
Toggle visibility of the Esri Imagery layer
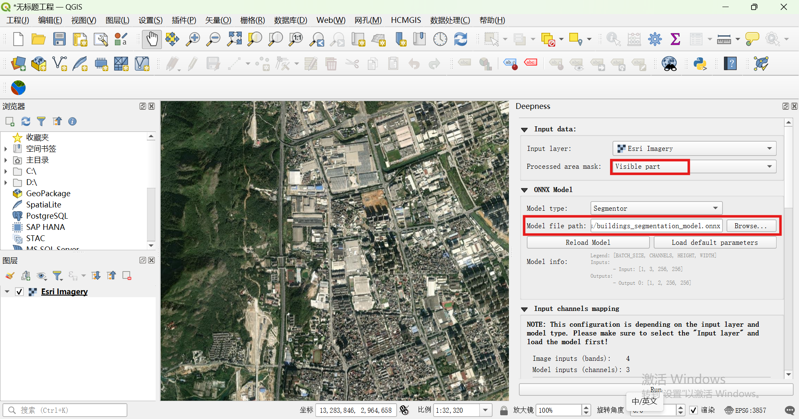pos(19,291)
